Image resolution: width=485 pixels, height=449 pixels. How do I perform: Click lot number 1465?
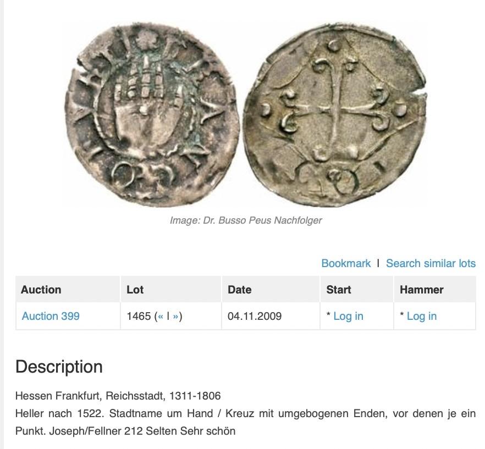click(x=139, y=317)
